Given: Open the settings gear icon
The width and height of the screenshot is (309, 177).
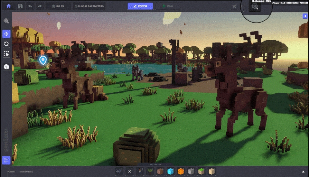Looking at the screenshot, I should pos(255,6).
